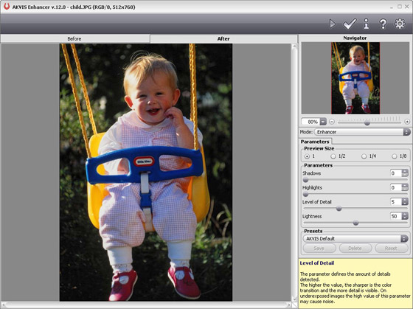Click the Level of Detail slider handle
413x309 pixels.
pos(339,209)
